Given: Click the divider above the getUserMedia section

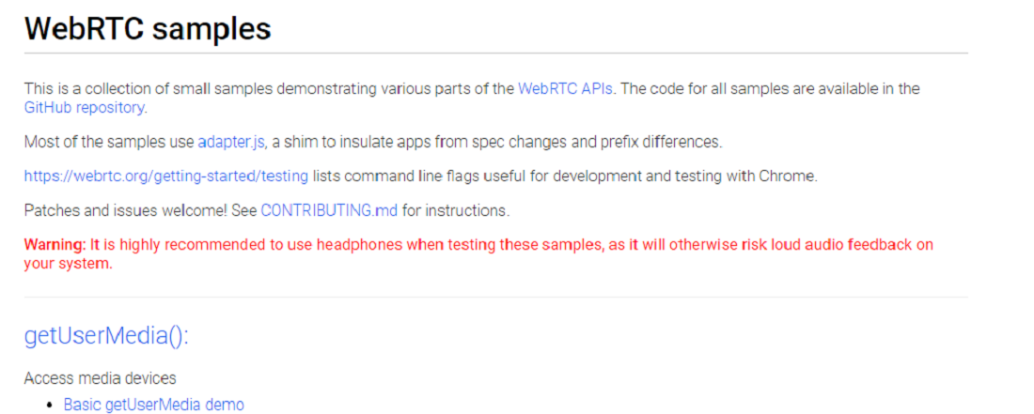Looking at the screenshot, I should [x=496, y=297].
